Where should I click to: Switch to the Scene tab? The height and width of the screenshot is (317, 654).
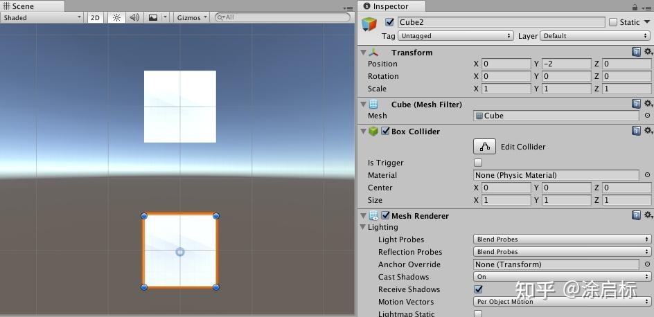pos(32,6)
